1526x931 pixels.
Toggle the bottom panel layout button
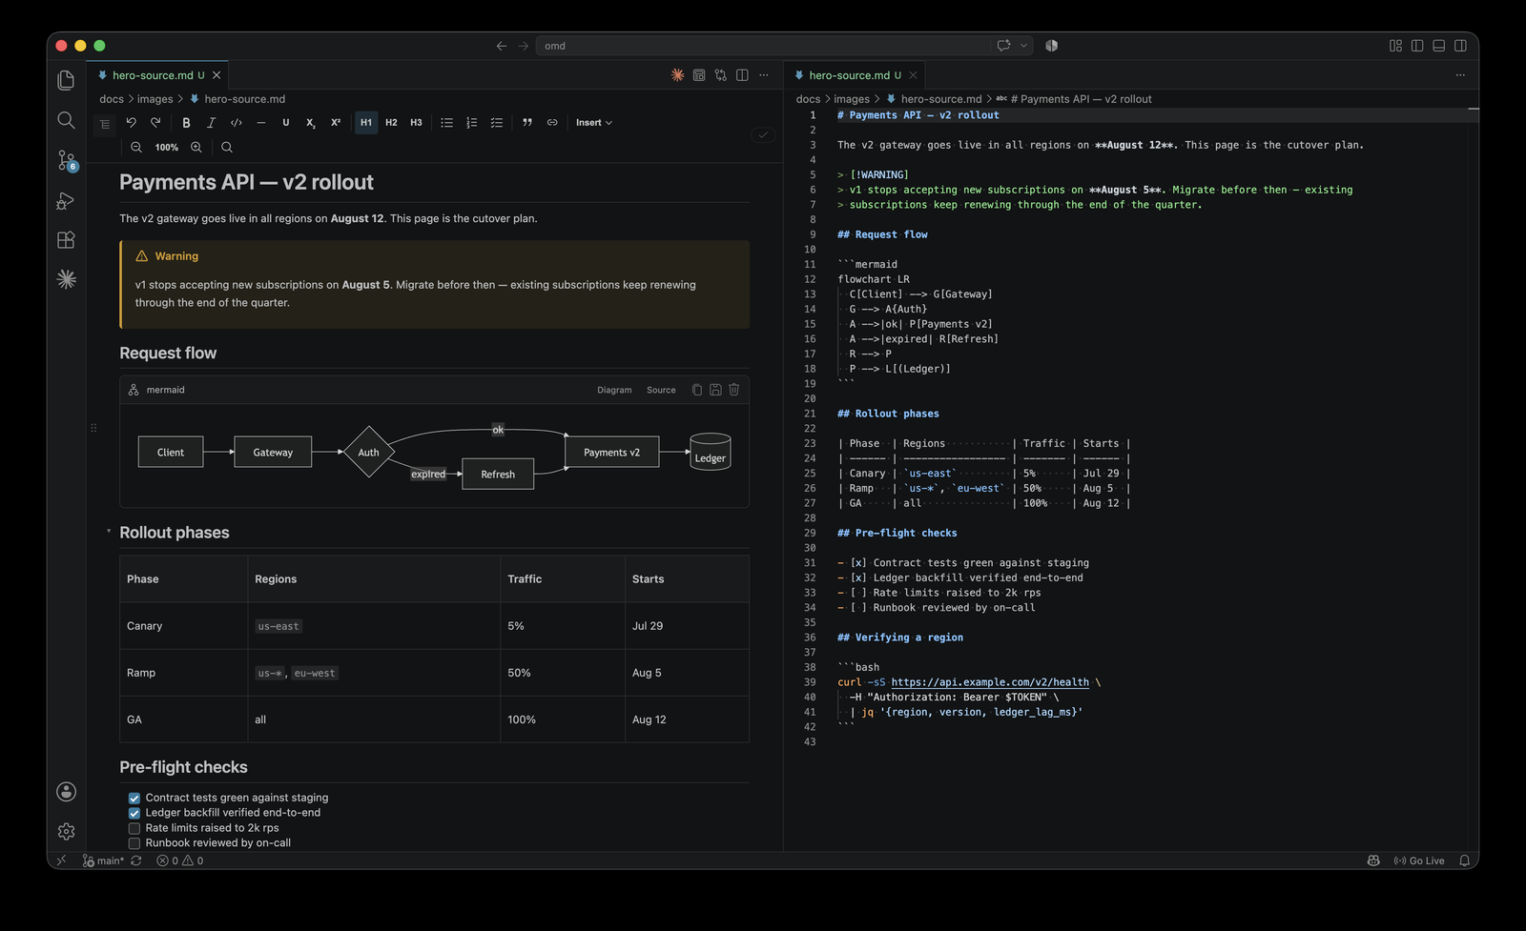click(1438, 45)
